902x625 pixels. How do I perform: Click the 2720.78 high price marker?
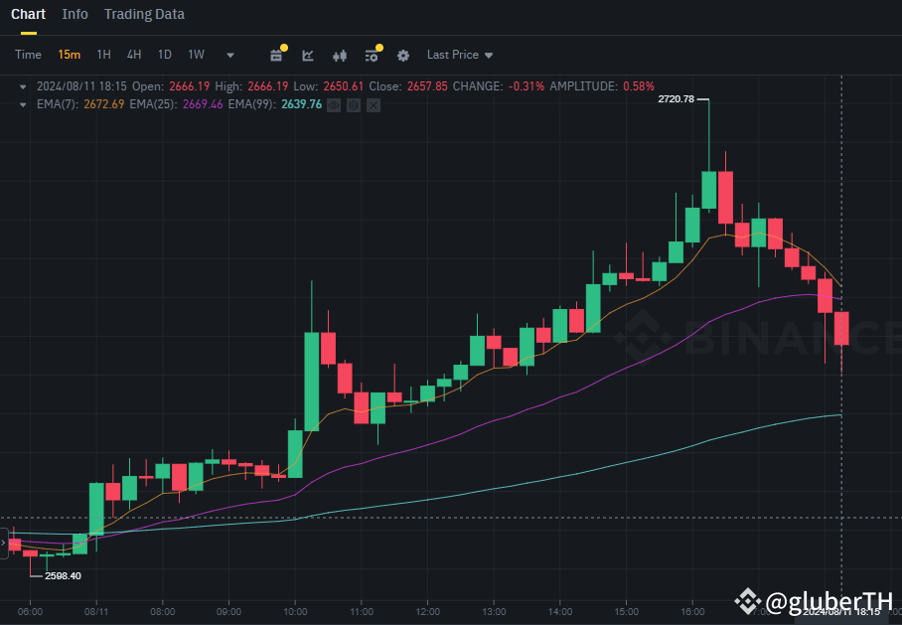676,99
